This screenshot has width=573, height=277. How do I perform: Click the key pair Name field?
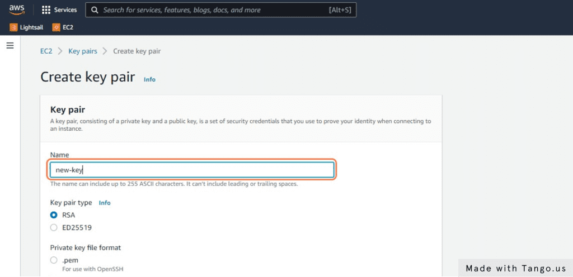tap(192, 170)
